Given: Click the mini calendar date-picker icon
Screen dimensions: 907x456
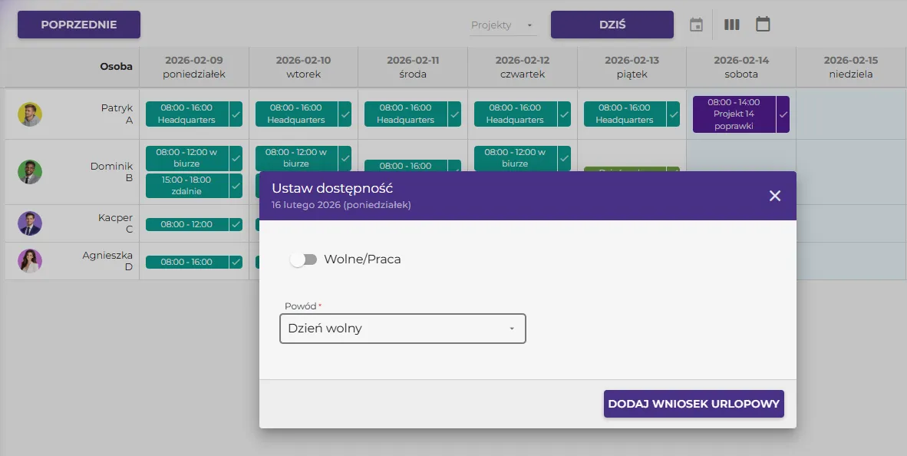Looking at the screenshot, I should click(696, 24).
